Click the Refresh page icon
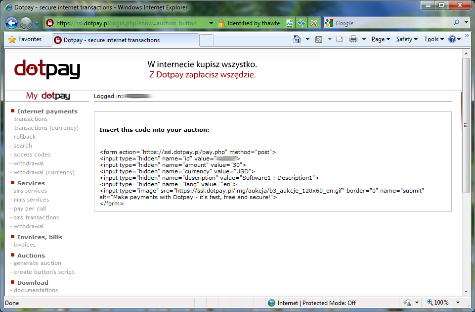 coord(302,23)
